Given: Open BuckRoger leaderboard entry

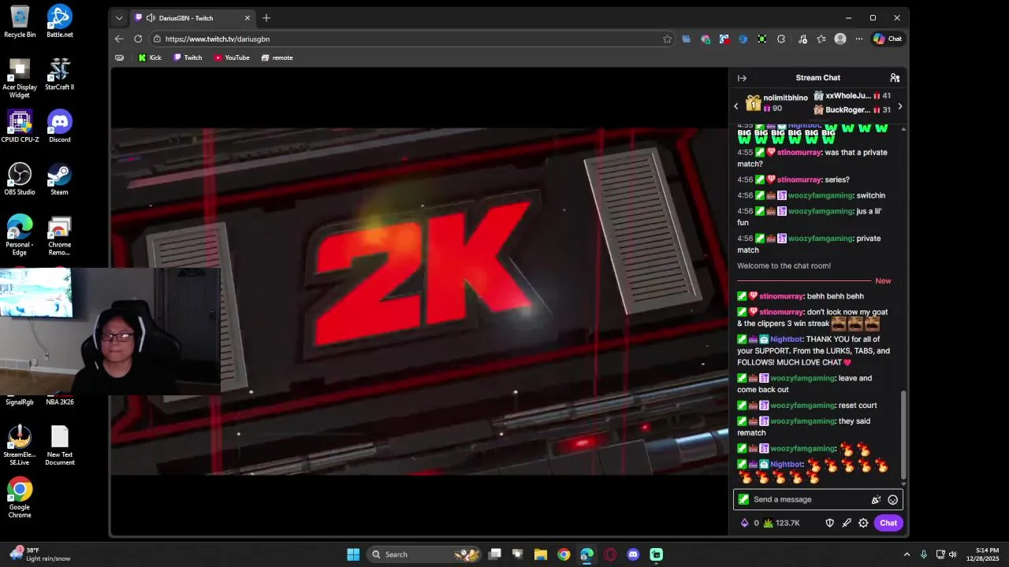Looking at the screenshot, I should [852, 110].
